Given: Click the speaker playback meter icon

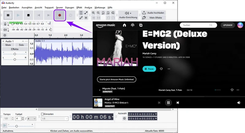Looking at the screenshot, I should click(x=5, y=29).
